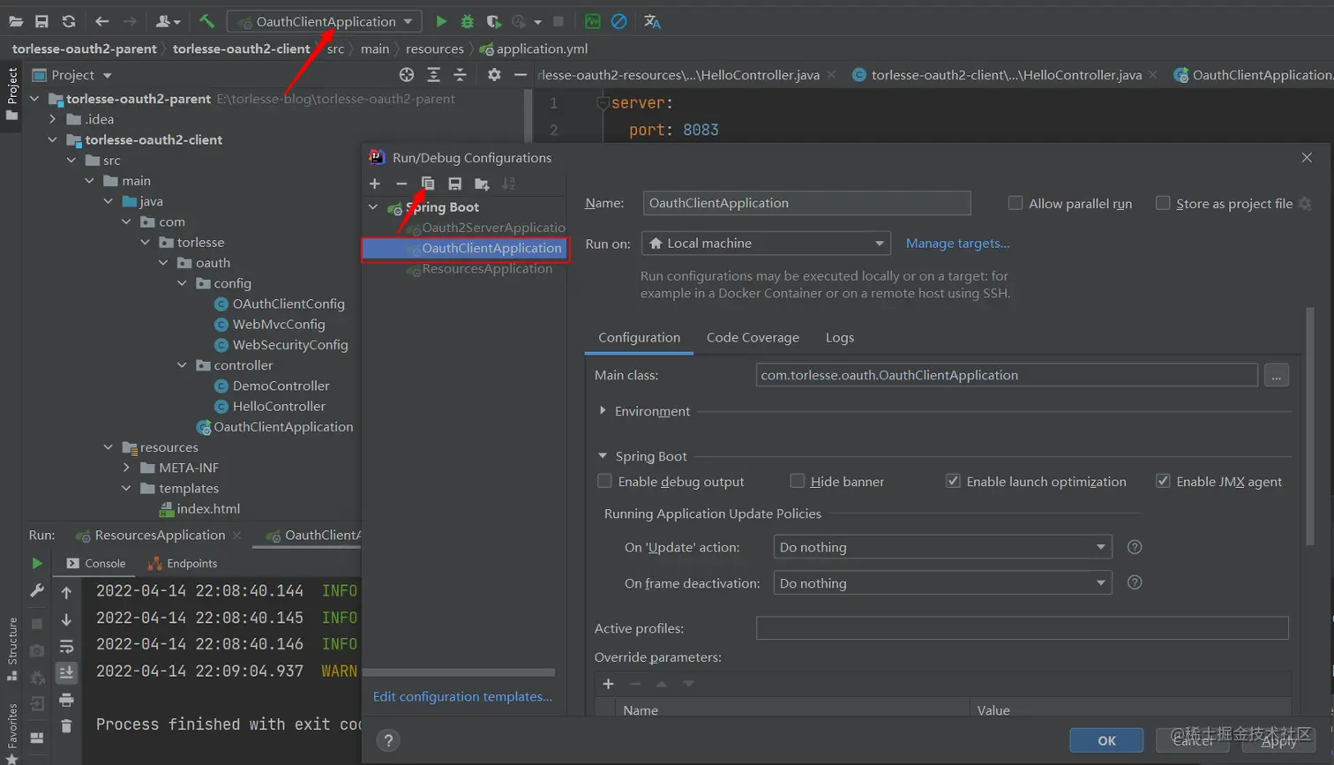Enable Allow parallel run checkbox
The width and height of the screenshot is (1334, 765).
(x=1015, y=204)
